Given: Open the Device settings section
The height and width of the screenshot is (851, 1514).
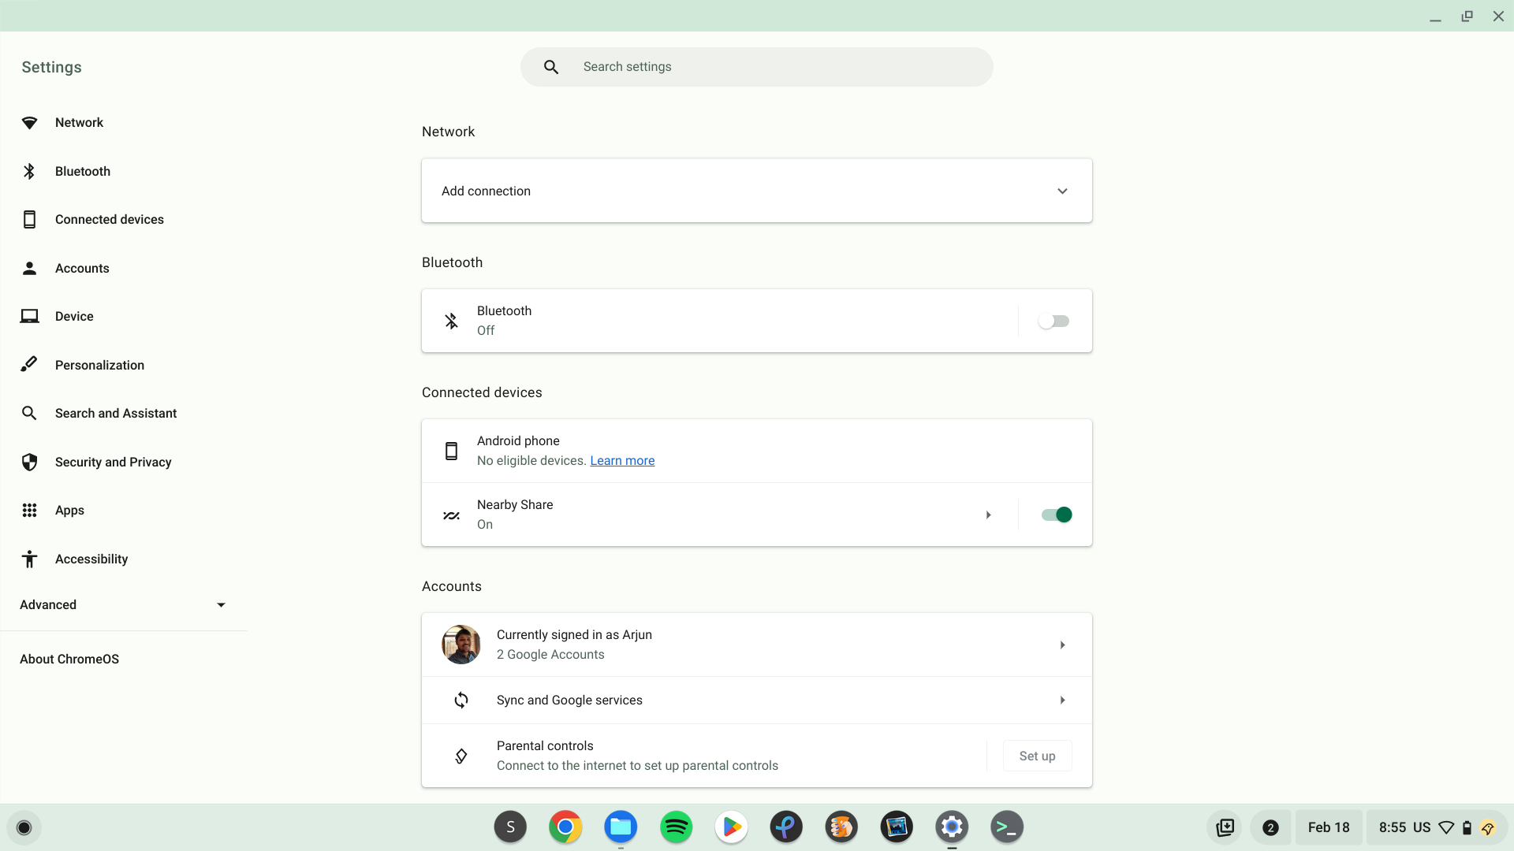Looking at the screenshot, I should pyautogui.click(x=73, y=316).
